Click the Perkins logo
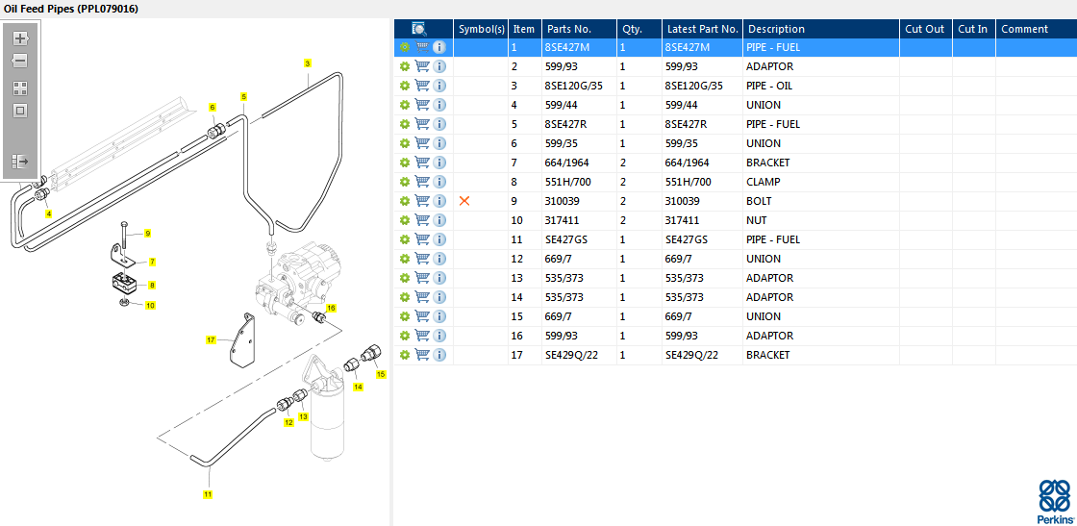 pyautogui.click(x=1053, y=501)
